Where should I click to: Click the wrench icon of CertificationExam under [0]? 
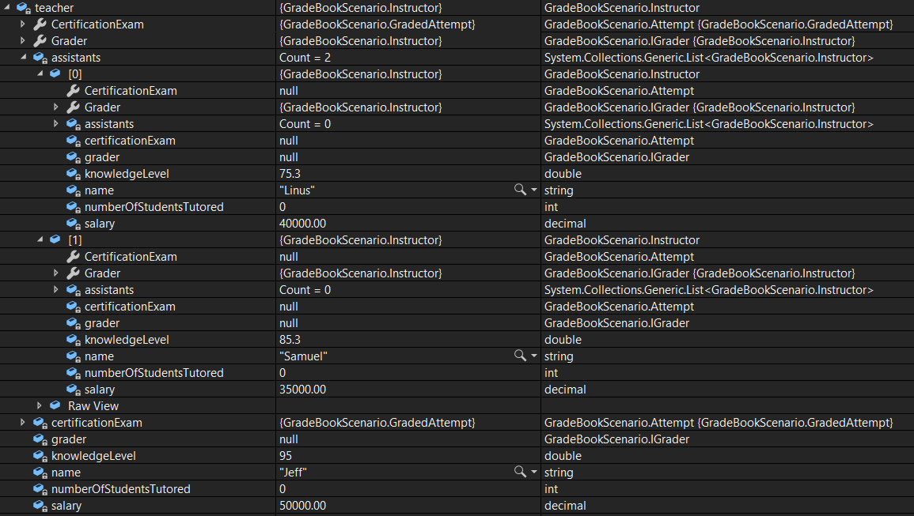(73, 91)
